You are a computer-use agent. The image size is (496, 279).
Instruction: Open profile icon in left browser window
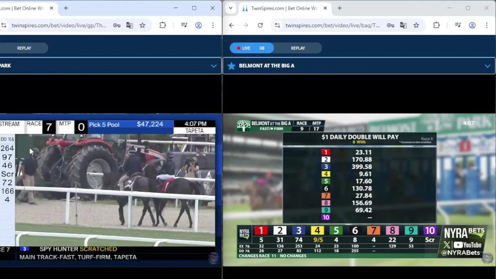(198, 25)
